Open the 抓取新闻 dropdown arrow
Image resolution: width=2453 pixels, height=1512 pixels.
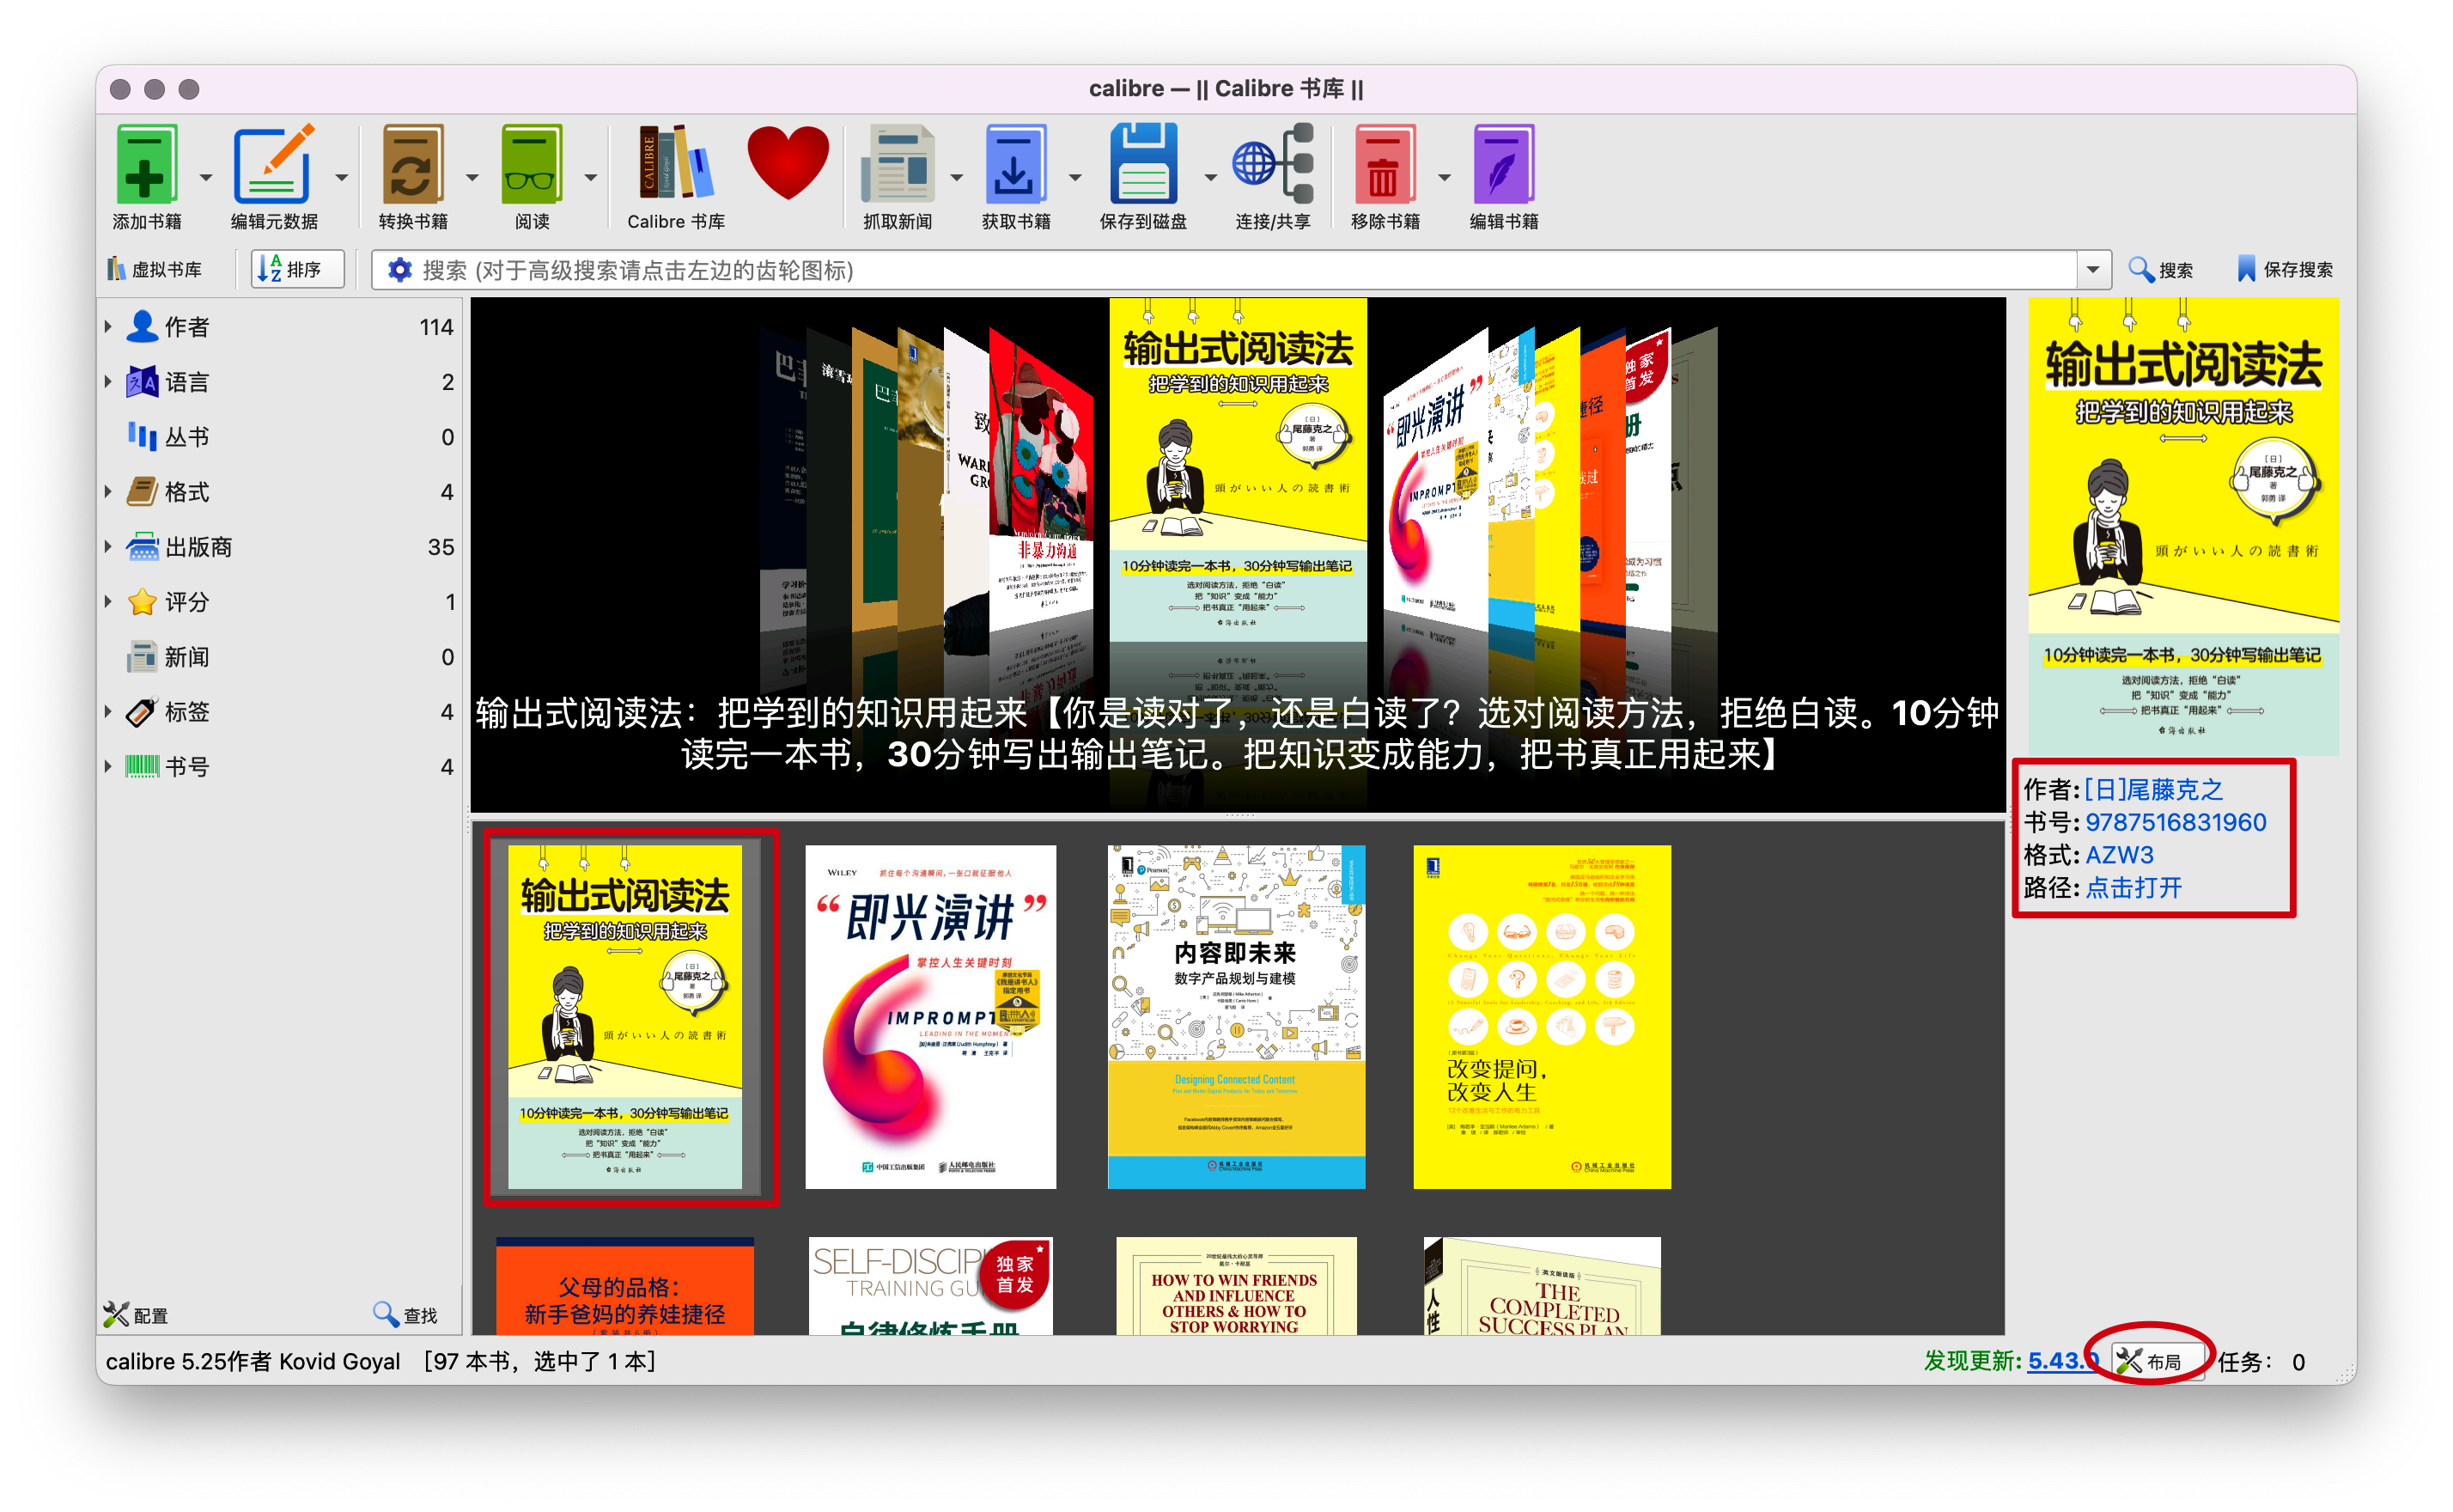[x=957, y=178]
